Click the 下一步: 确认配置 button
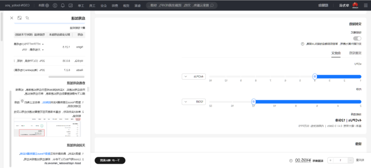The image size is (371, 168). [110, 160]
